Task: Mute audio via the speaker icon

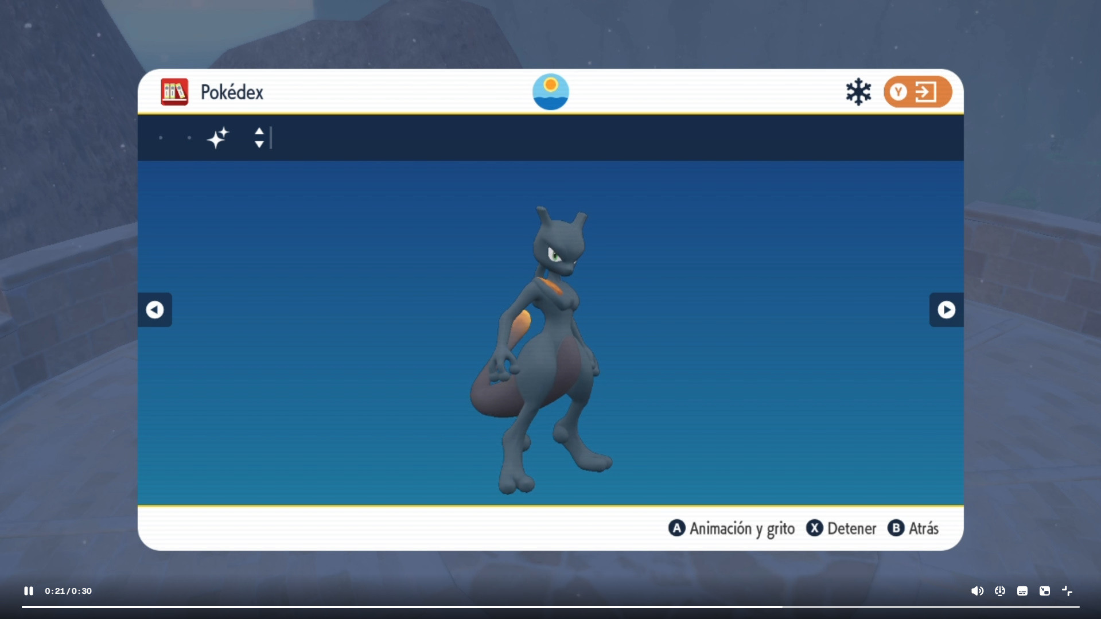Action: 977,591
